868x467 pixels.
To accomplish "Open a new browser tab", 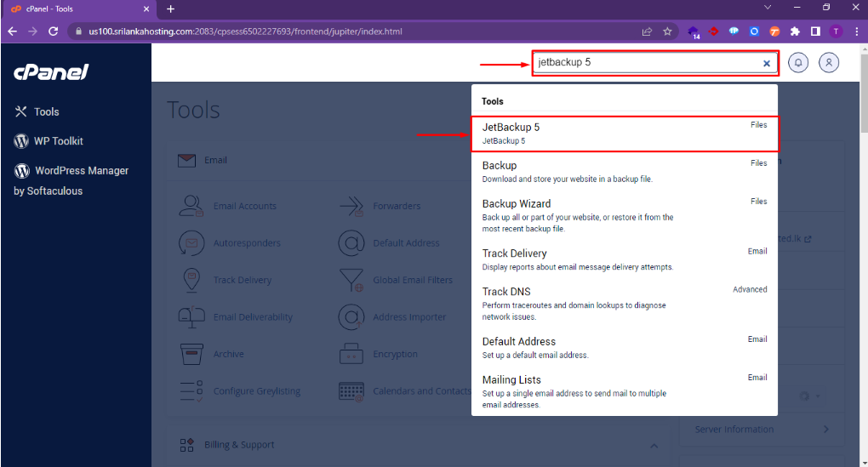I will 170,9.
